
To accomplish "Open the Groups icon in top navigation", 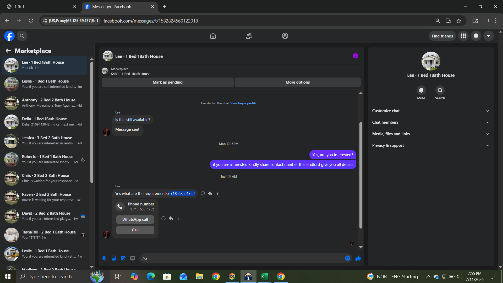I will [285, 36].
